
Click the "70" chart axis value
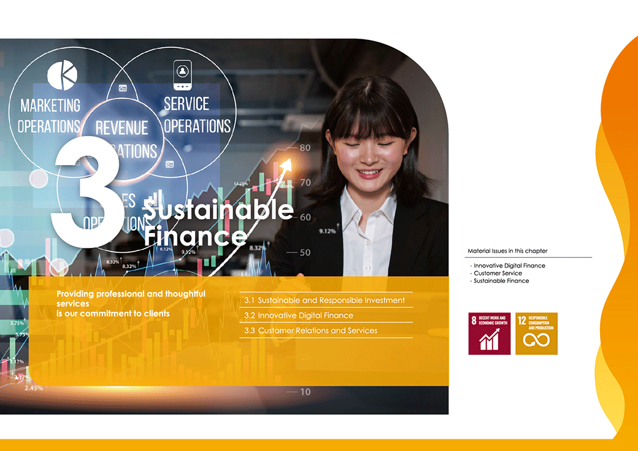(305, 182)
